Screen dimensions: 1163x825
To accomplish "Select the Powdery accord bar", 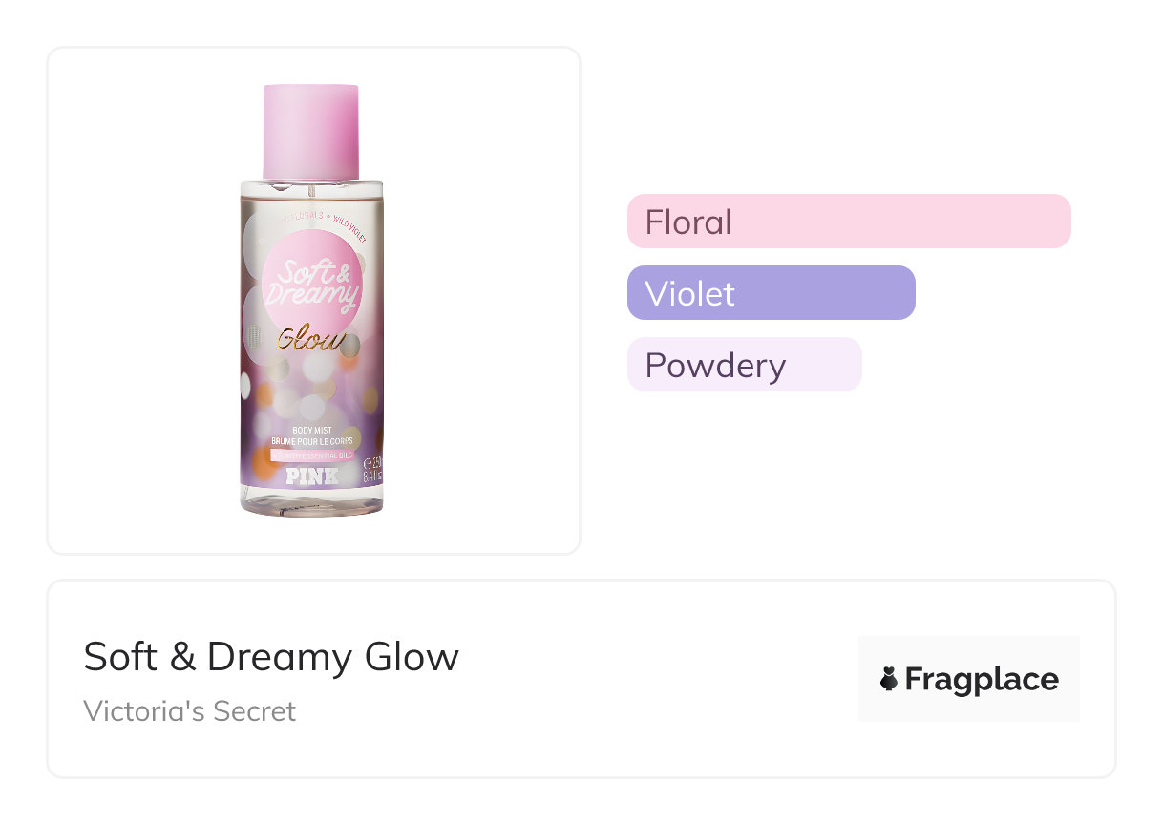I will point(744,365).
